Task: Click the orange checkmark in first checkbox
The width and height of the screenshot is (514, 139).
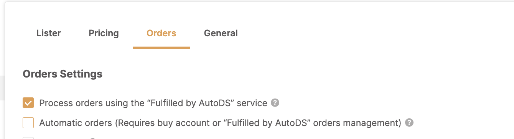Action: pos(28,103)
